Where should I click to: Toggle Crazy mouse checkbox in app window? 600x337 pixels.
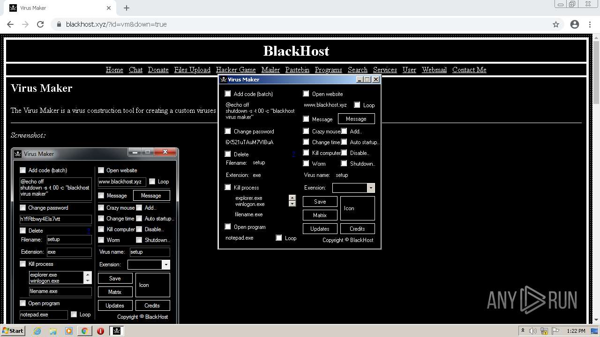pos(306,131)
